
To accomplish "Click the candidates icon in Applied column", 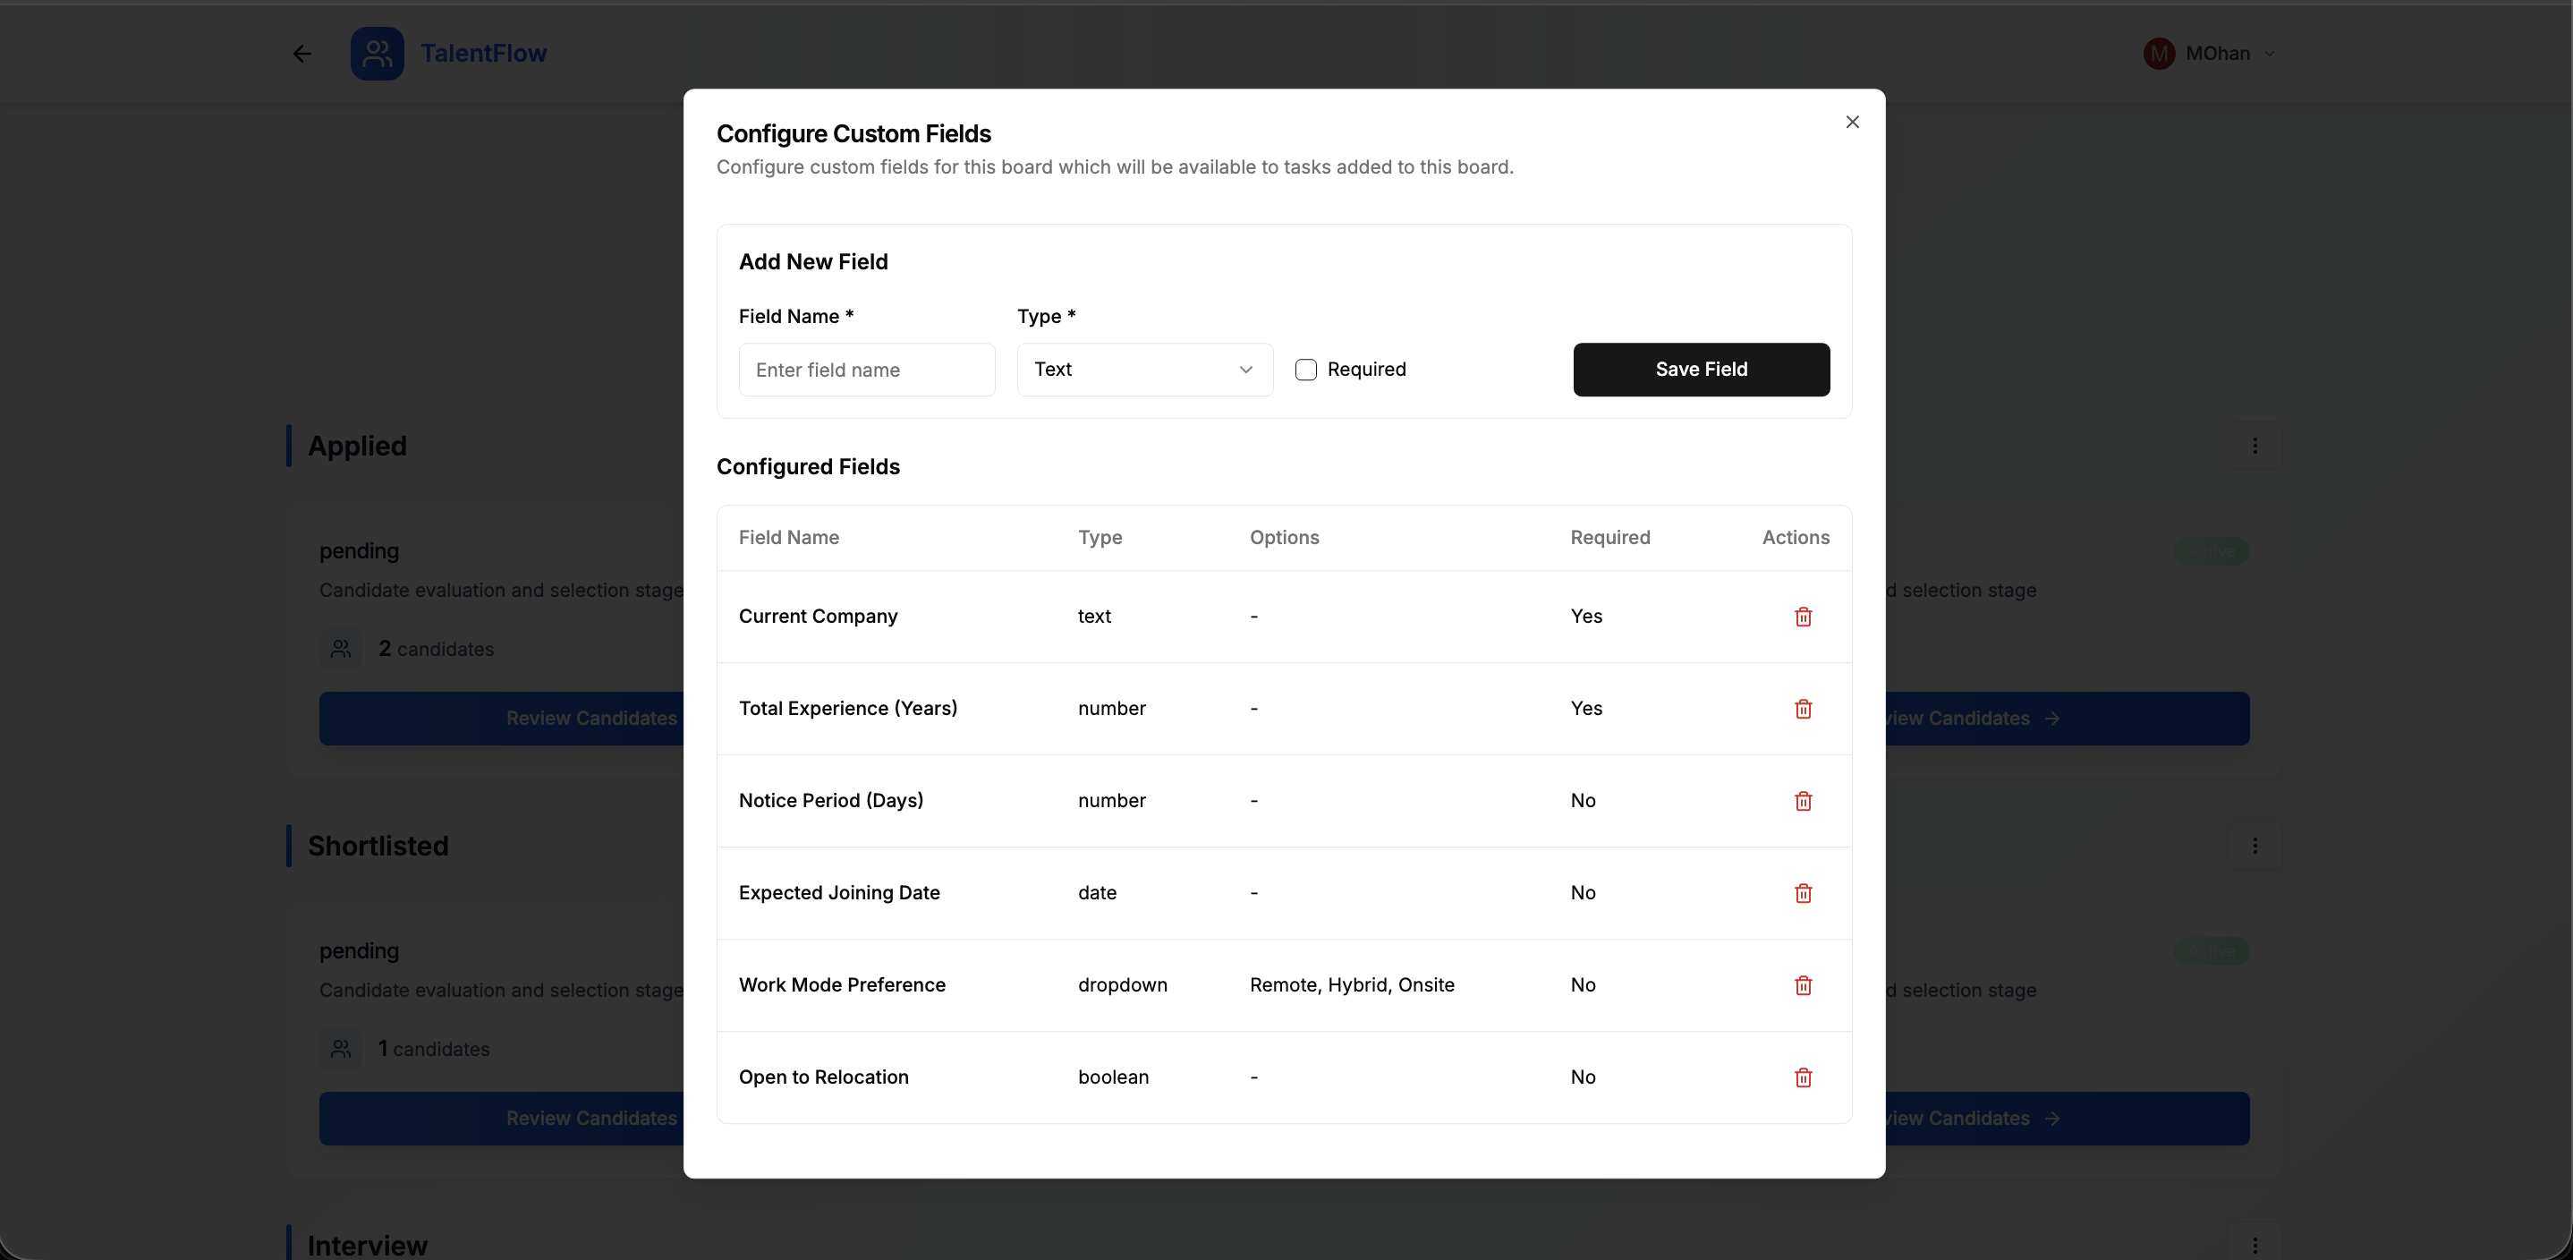I will coord(341,650).
